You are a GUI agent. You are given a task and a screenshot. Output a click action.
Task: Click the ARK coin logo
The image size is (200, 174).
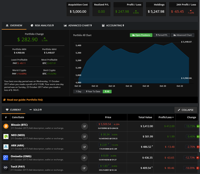coord(6,147)
